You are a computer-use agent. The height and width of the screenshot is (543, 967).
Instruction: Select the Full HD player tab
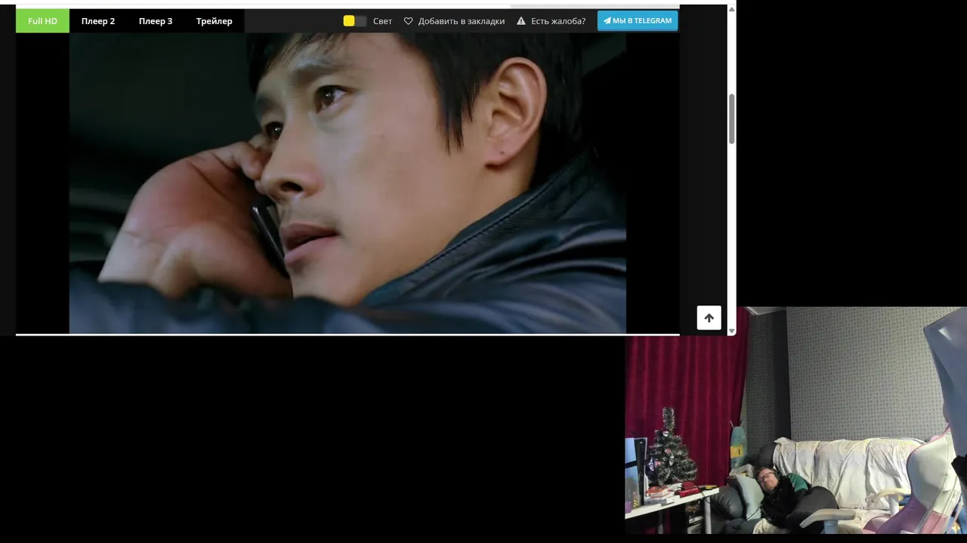pos(42,21)
